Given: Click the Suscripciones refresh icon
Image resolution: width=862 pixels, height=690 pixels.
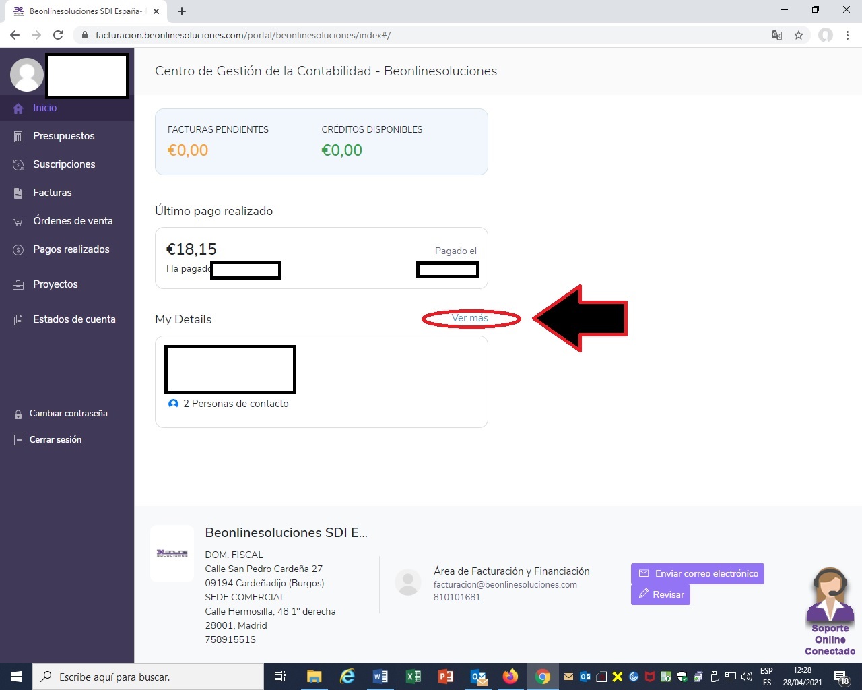Looking at the screenshot, I should pos(18,165).
